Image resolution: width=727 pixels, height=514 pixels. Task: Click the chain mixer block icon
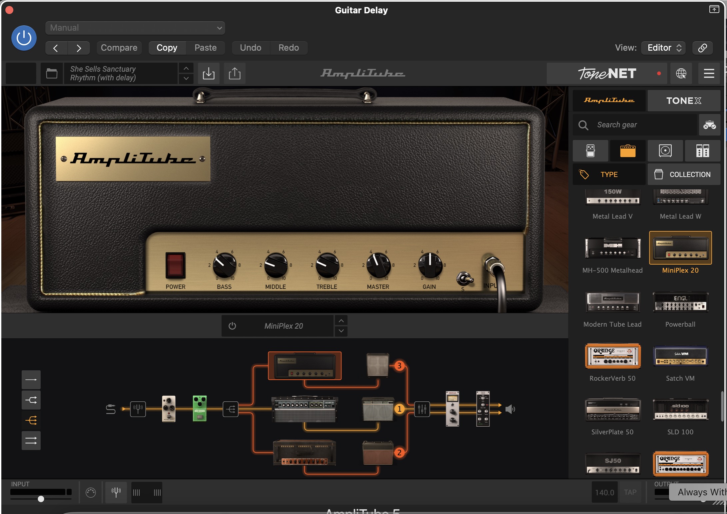click(422, 409)
